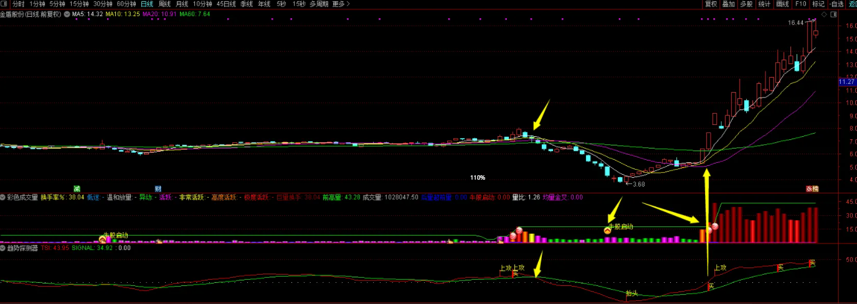Expand the main chart indicator dropdown arrow
This screenshot has width=857, height=304.
(x=67, y=14)
